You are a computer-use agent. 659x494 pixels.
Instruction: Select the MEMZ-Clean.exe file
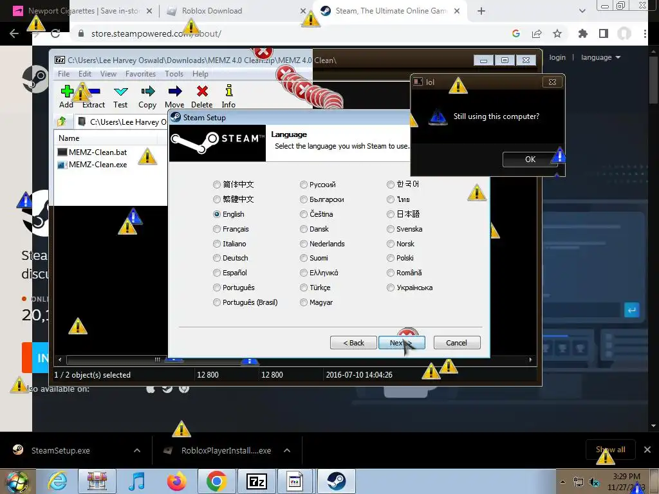coord(93,165)
